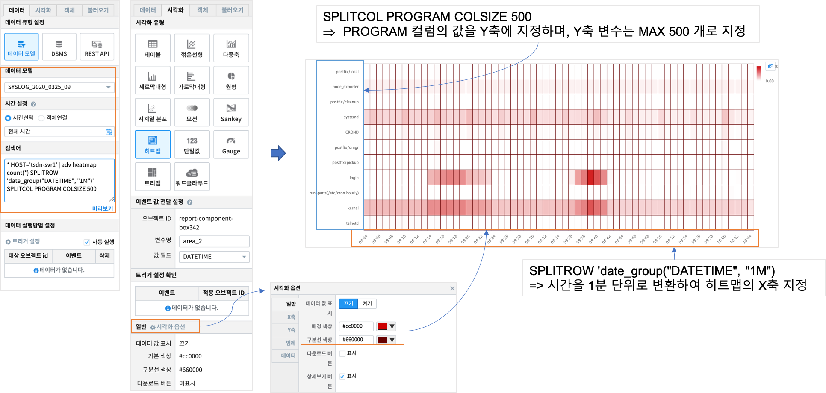The image size is (826, 393).
Task: Click the kernel row label in heatmap
Action: point(353,208)
